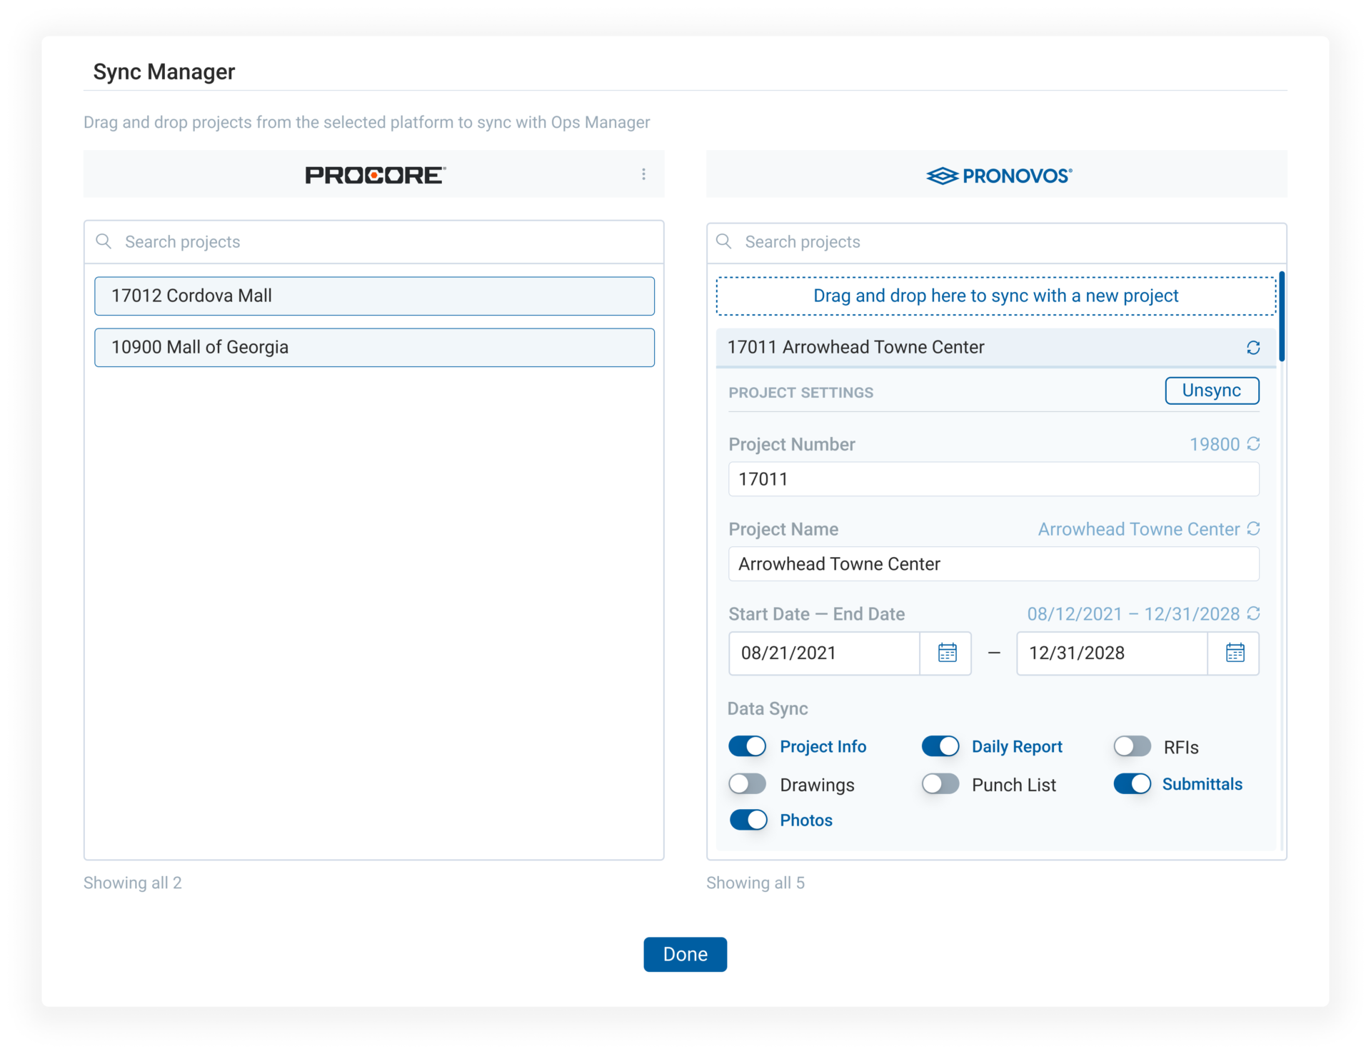Focus the Procore Search projects field

374,242
